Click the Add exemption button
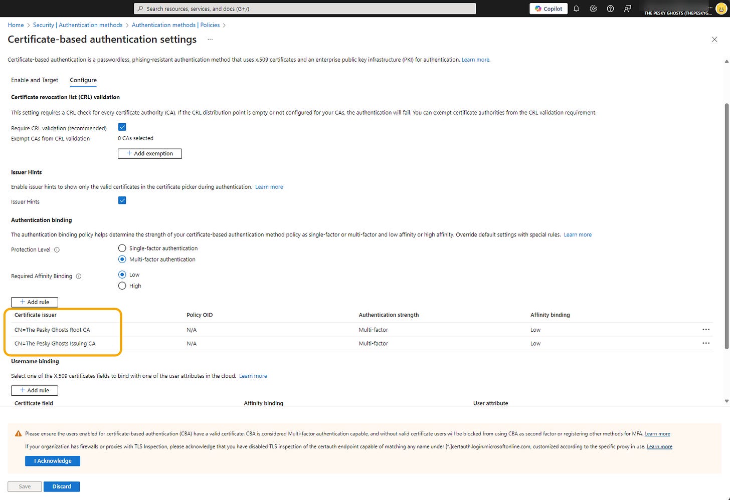Image resolution: width=730 pixels, height=500 pixels. pyautogui.click(x=150, y=154)
